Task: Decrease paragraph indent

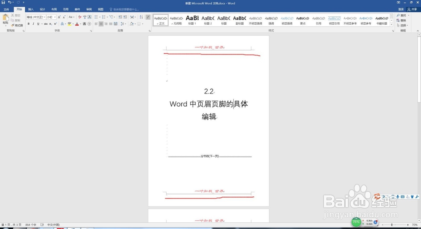Action: (120, 17)
